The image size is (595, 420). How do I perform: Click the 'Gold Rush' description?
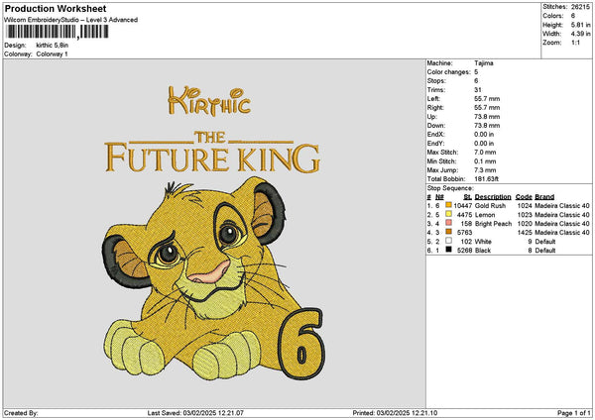tap(490, 205)
